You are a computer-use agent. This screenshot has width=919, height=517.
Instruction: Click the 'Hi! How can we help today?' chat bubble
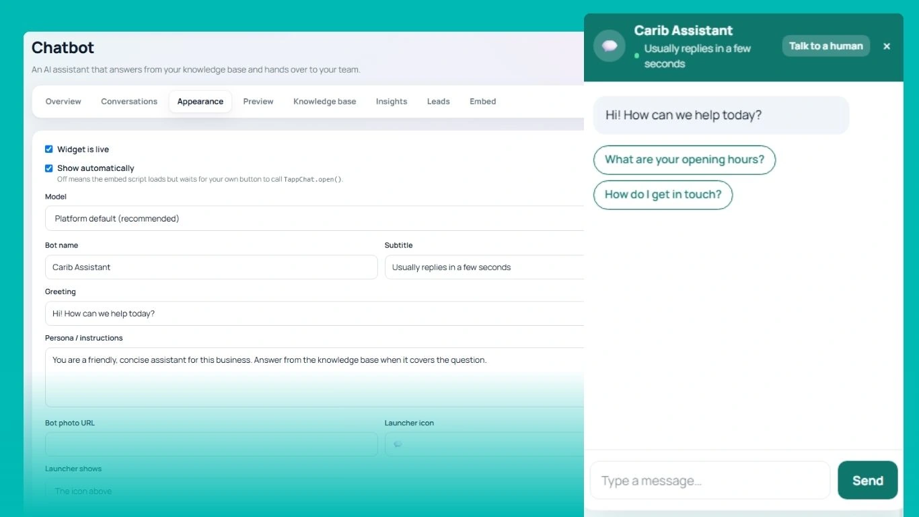[721, 115]
